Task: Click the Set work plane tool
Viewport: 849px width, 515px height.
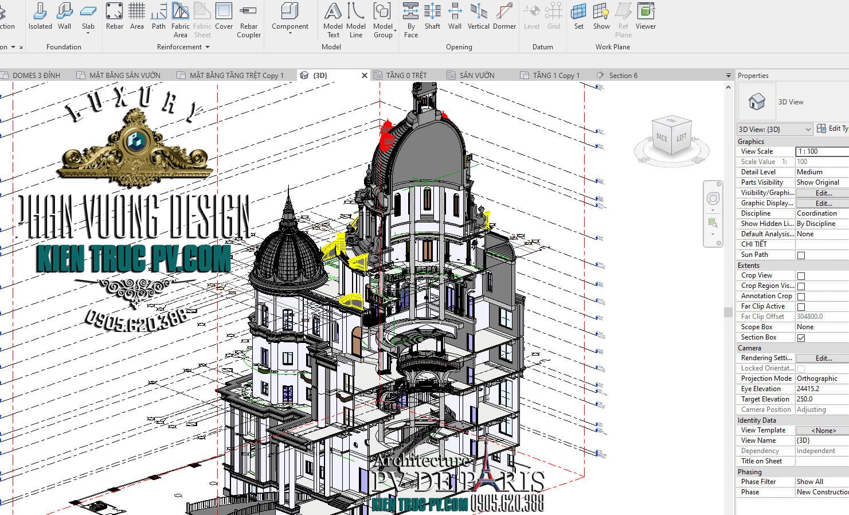Action: [x=579, y=17]
